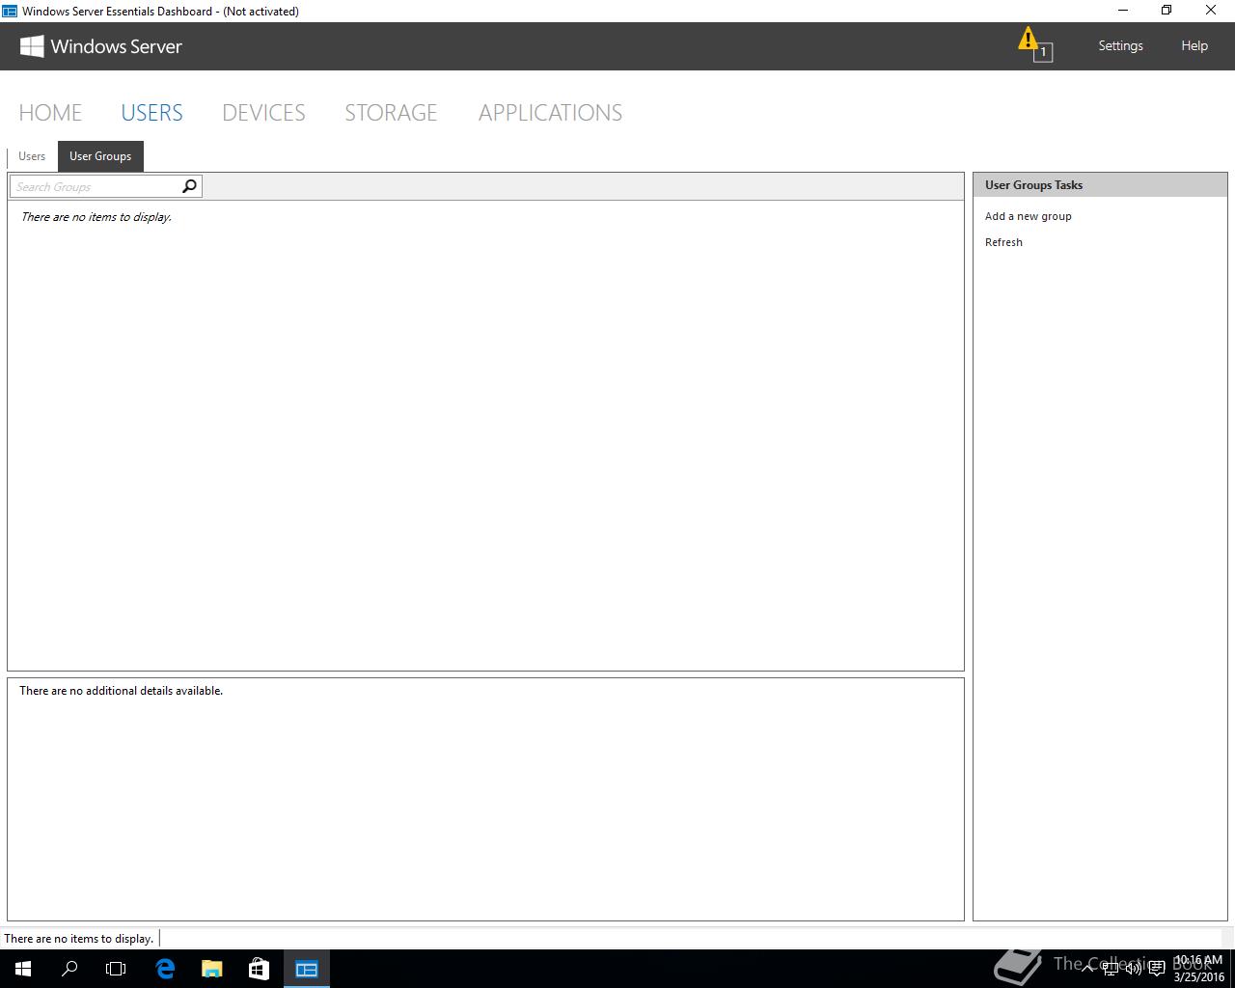The image size is (1235, 988).
Task: Open the STORAGE tab
Action: 391,113
